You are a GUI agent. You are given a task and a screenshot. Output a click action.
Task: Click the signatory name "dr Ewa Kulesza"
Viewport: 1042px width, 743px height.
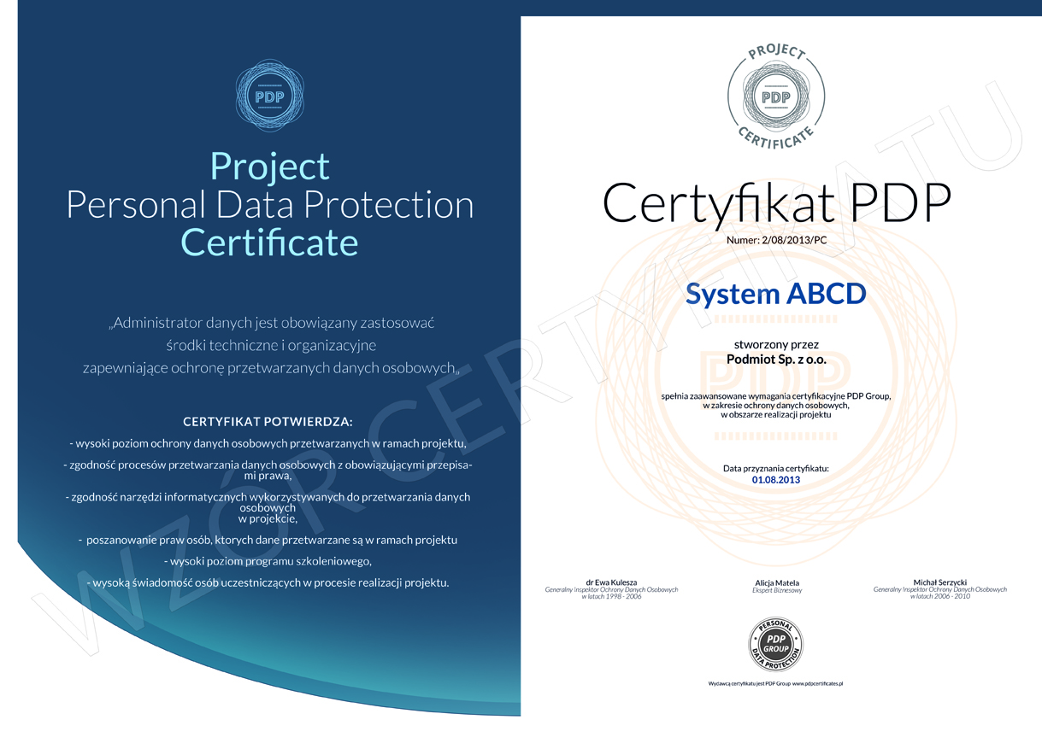(x=611, y=582)
